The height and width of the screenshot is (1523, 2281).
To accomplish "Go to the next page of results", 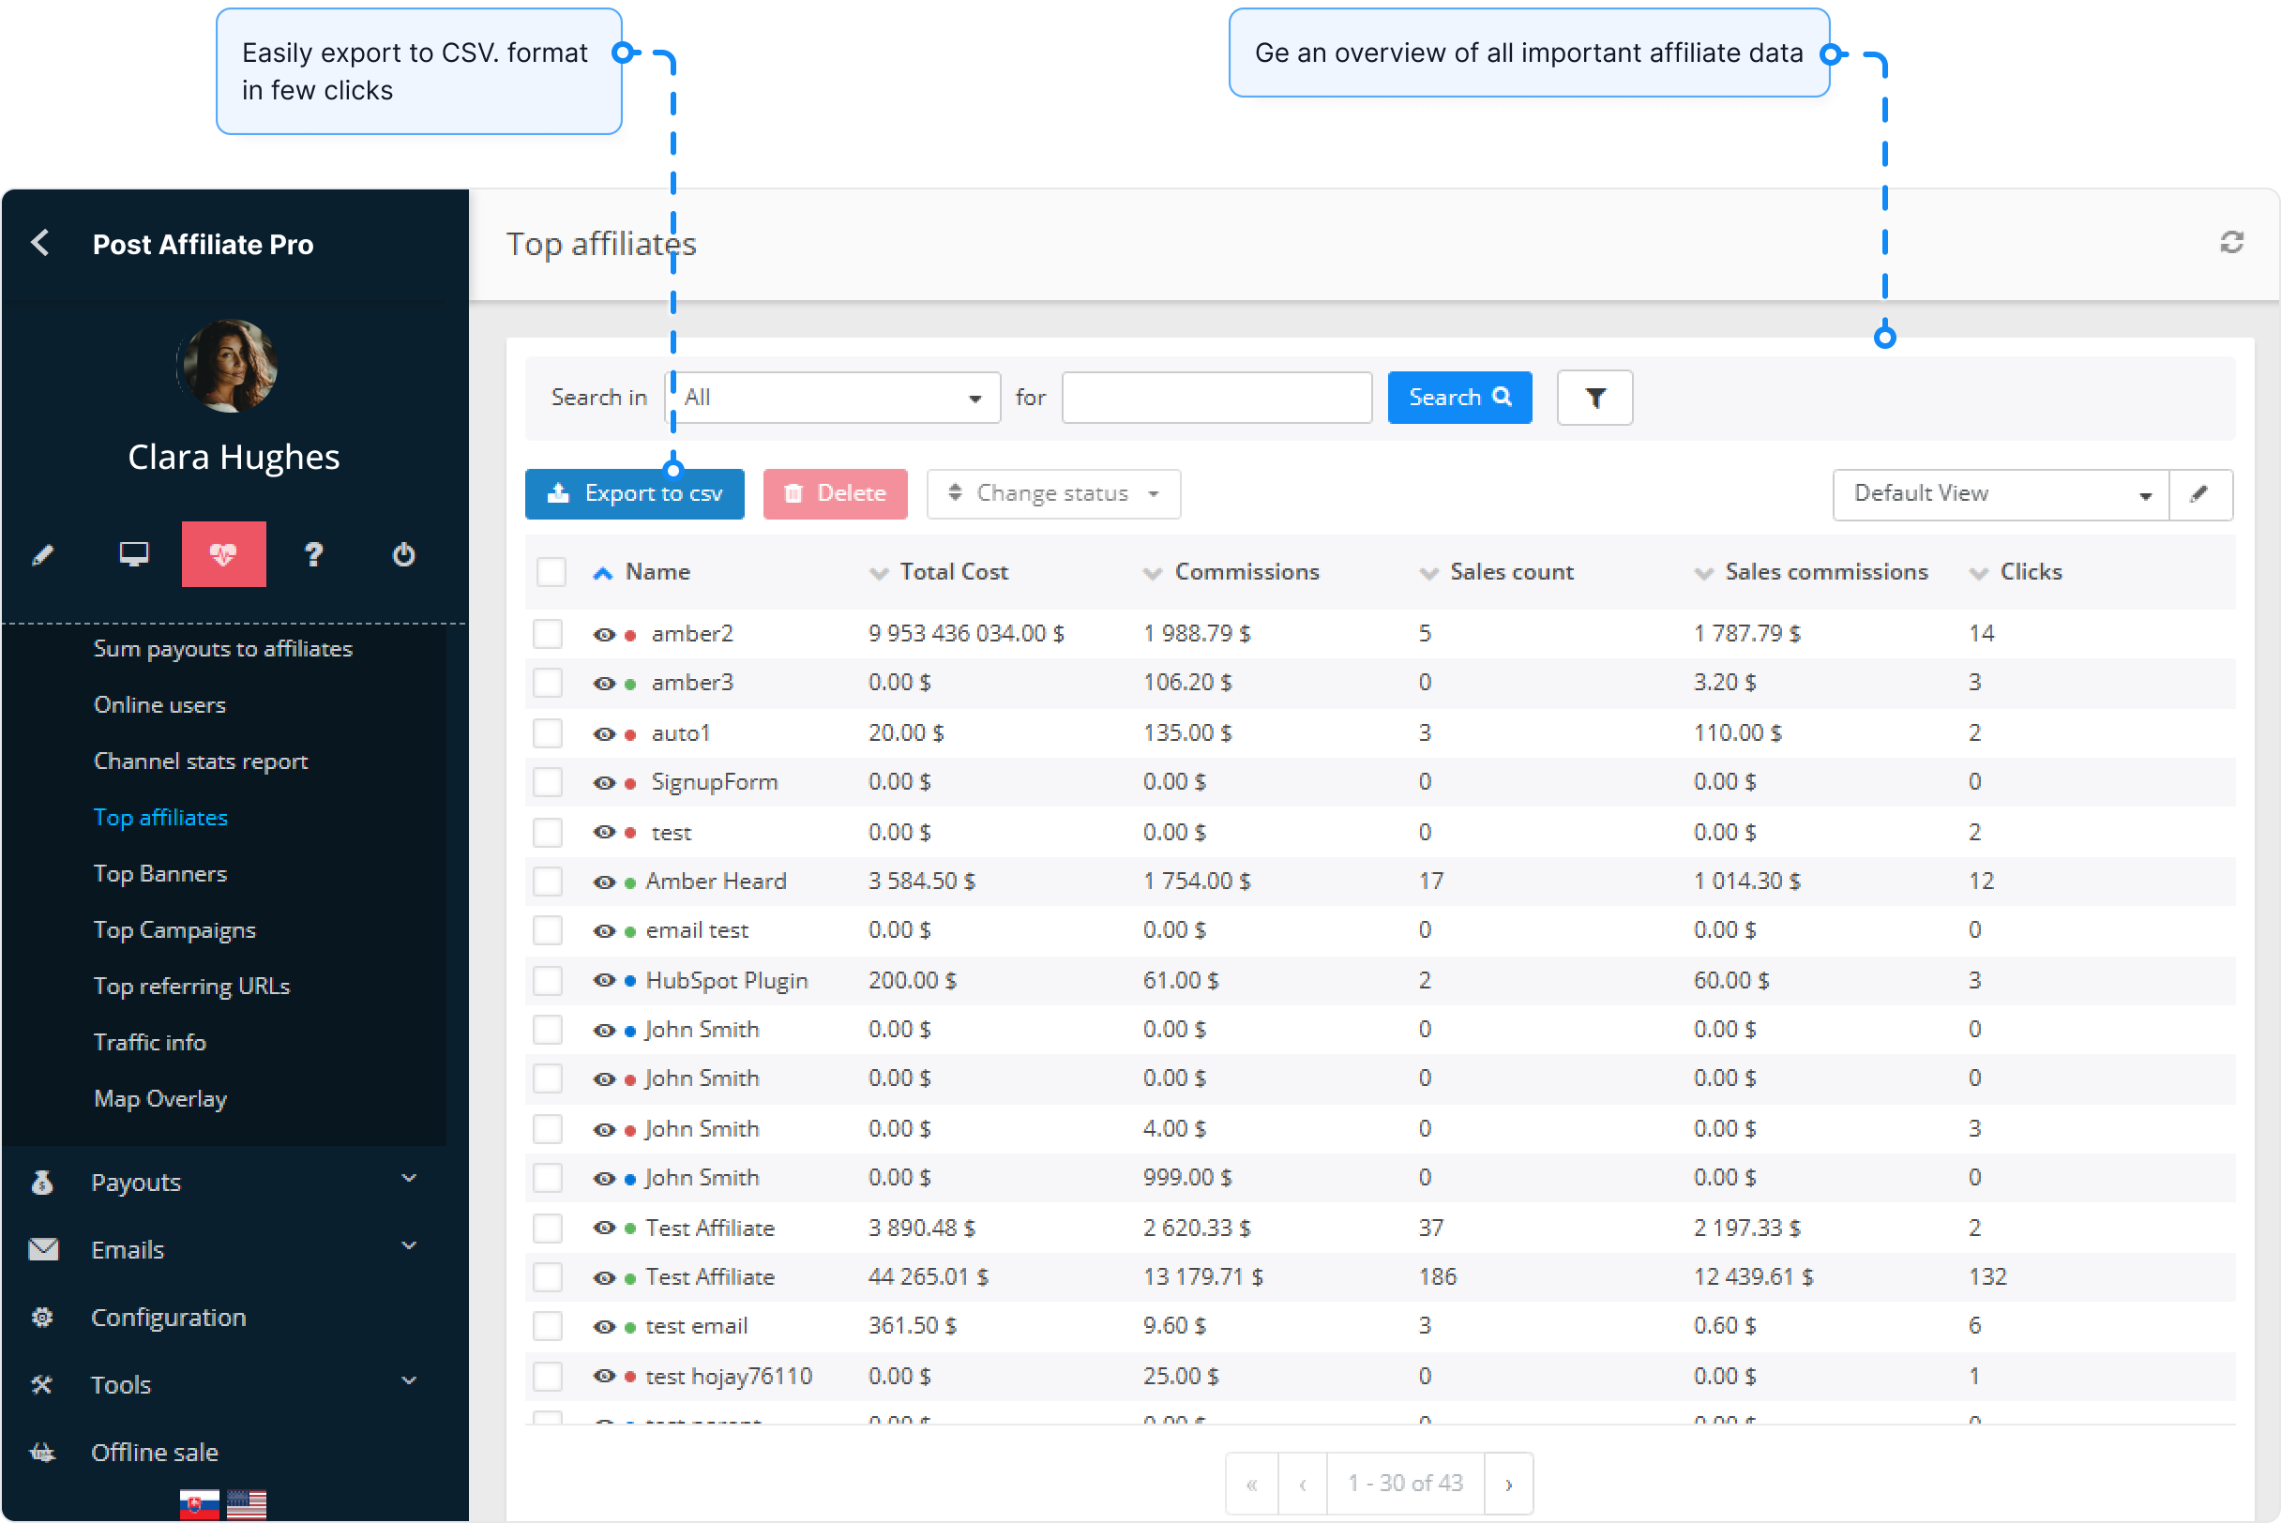I will click(1509, 1484).
